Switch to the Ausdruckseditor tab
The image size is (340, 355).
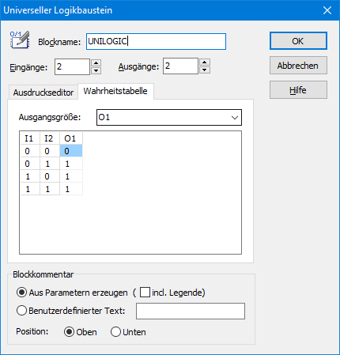pyautogui.click(x=43, y=93)
